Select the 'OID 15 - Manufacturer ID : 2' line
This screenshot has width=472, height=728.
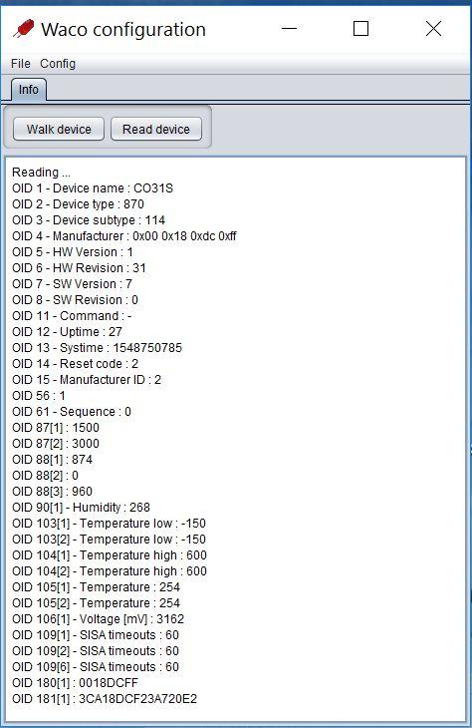(x=87, y=380)
